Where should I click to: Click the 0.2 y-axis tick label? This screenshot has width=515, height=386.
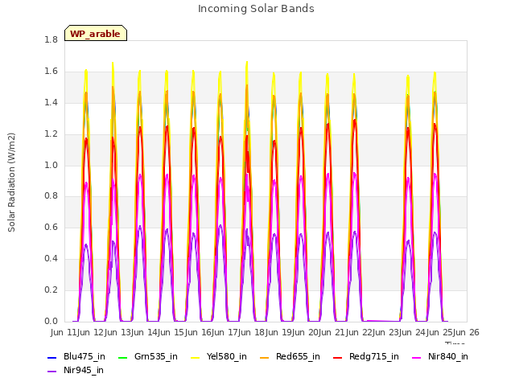point(51,289)
